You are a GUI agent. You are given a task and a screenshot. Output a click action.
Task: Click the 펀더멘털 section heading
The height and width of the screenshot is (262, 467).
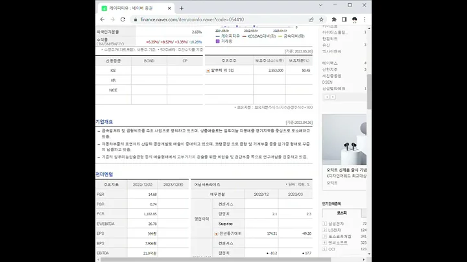point(104,174)
